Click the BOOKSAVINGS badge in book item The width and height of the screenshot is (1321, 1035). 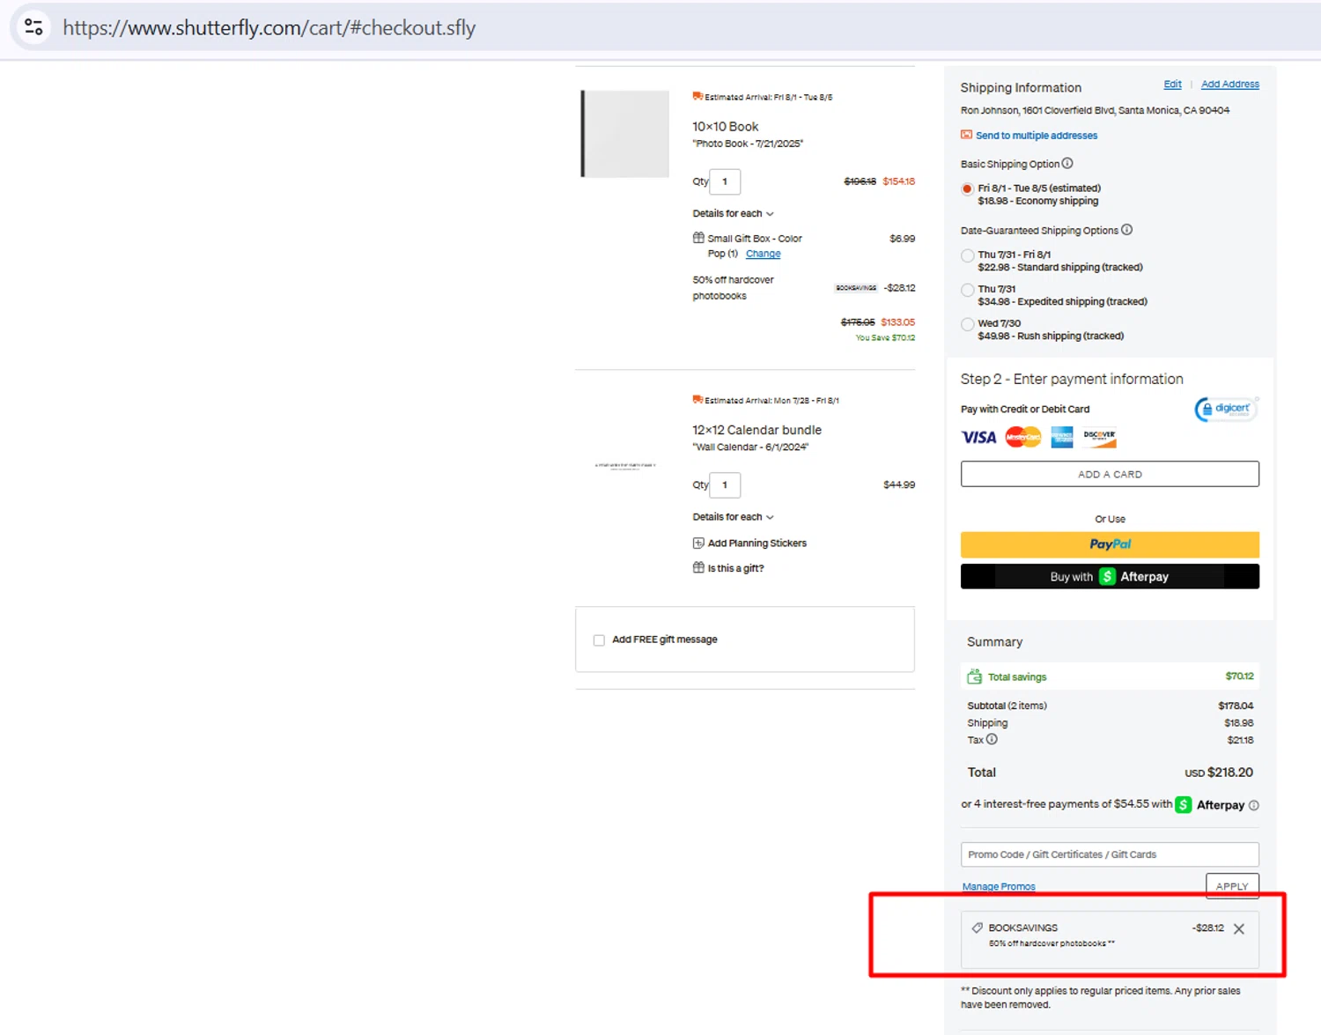(x=856, y=288)
